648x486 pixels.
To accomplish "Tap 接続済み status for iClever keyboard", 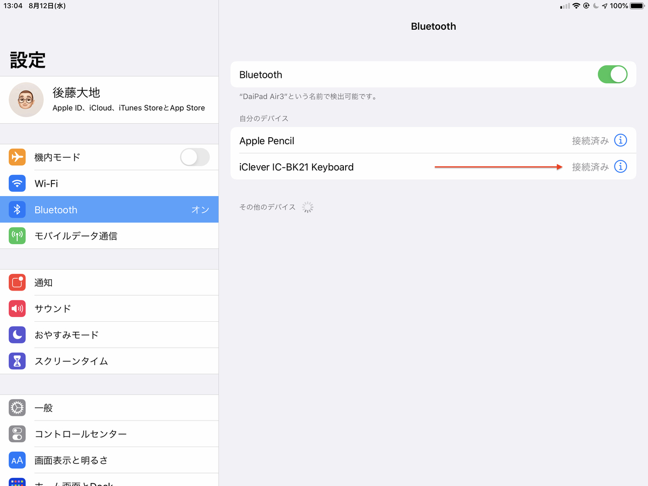I will click(590, 167).
